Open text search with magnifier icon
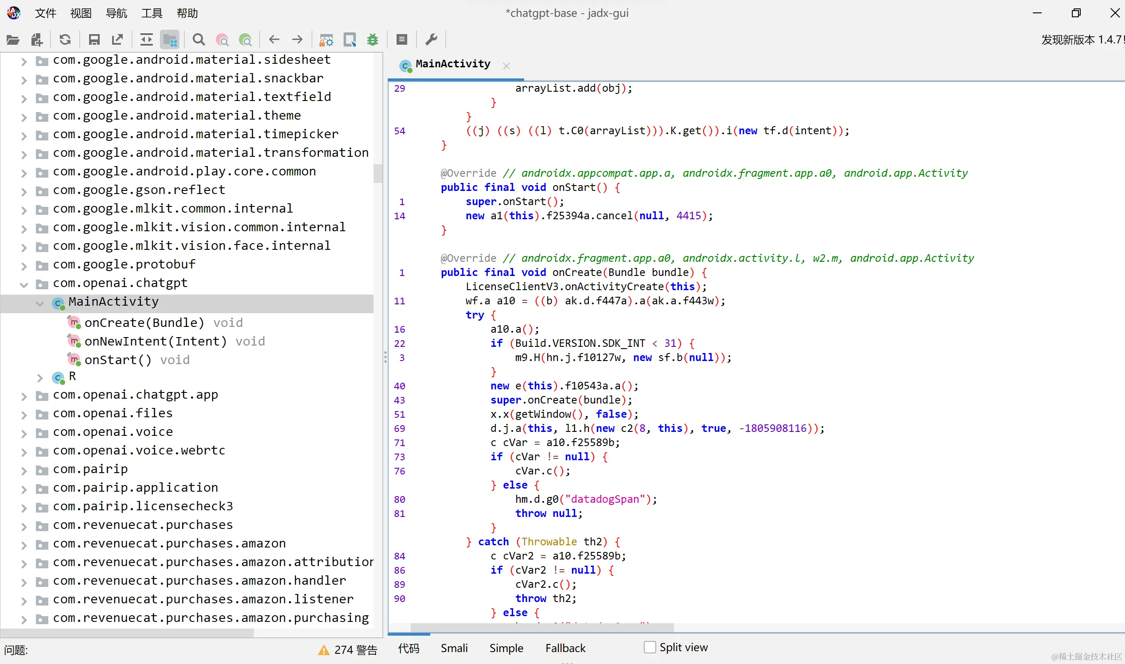 (x=199, y=40)
